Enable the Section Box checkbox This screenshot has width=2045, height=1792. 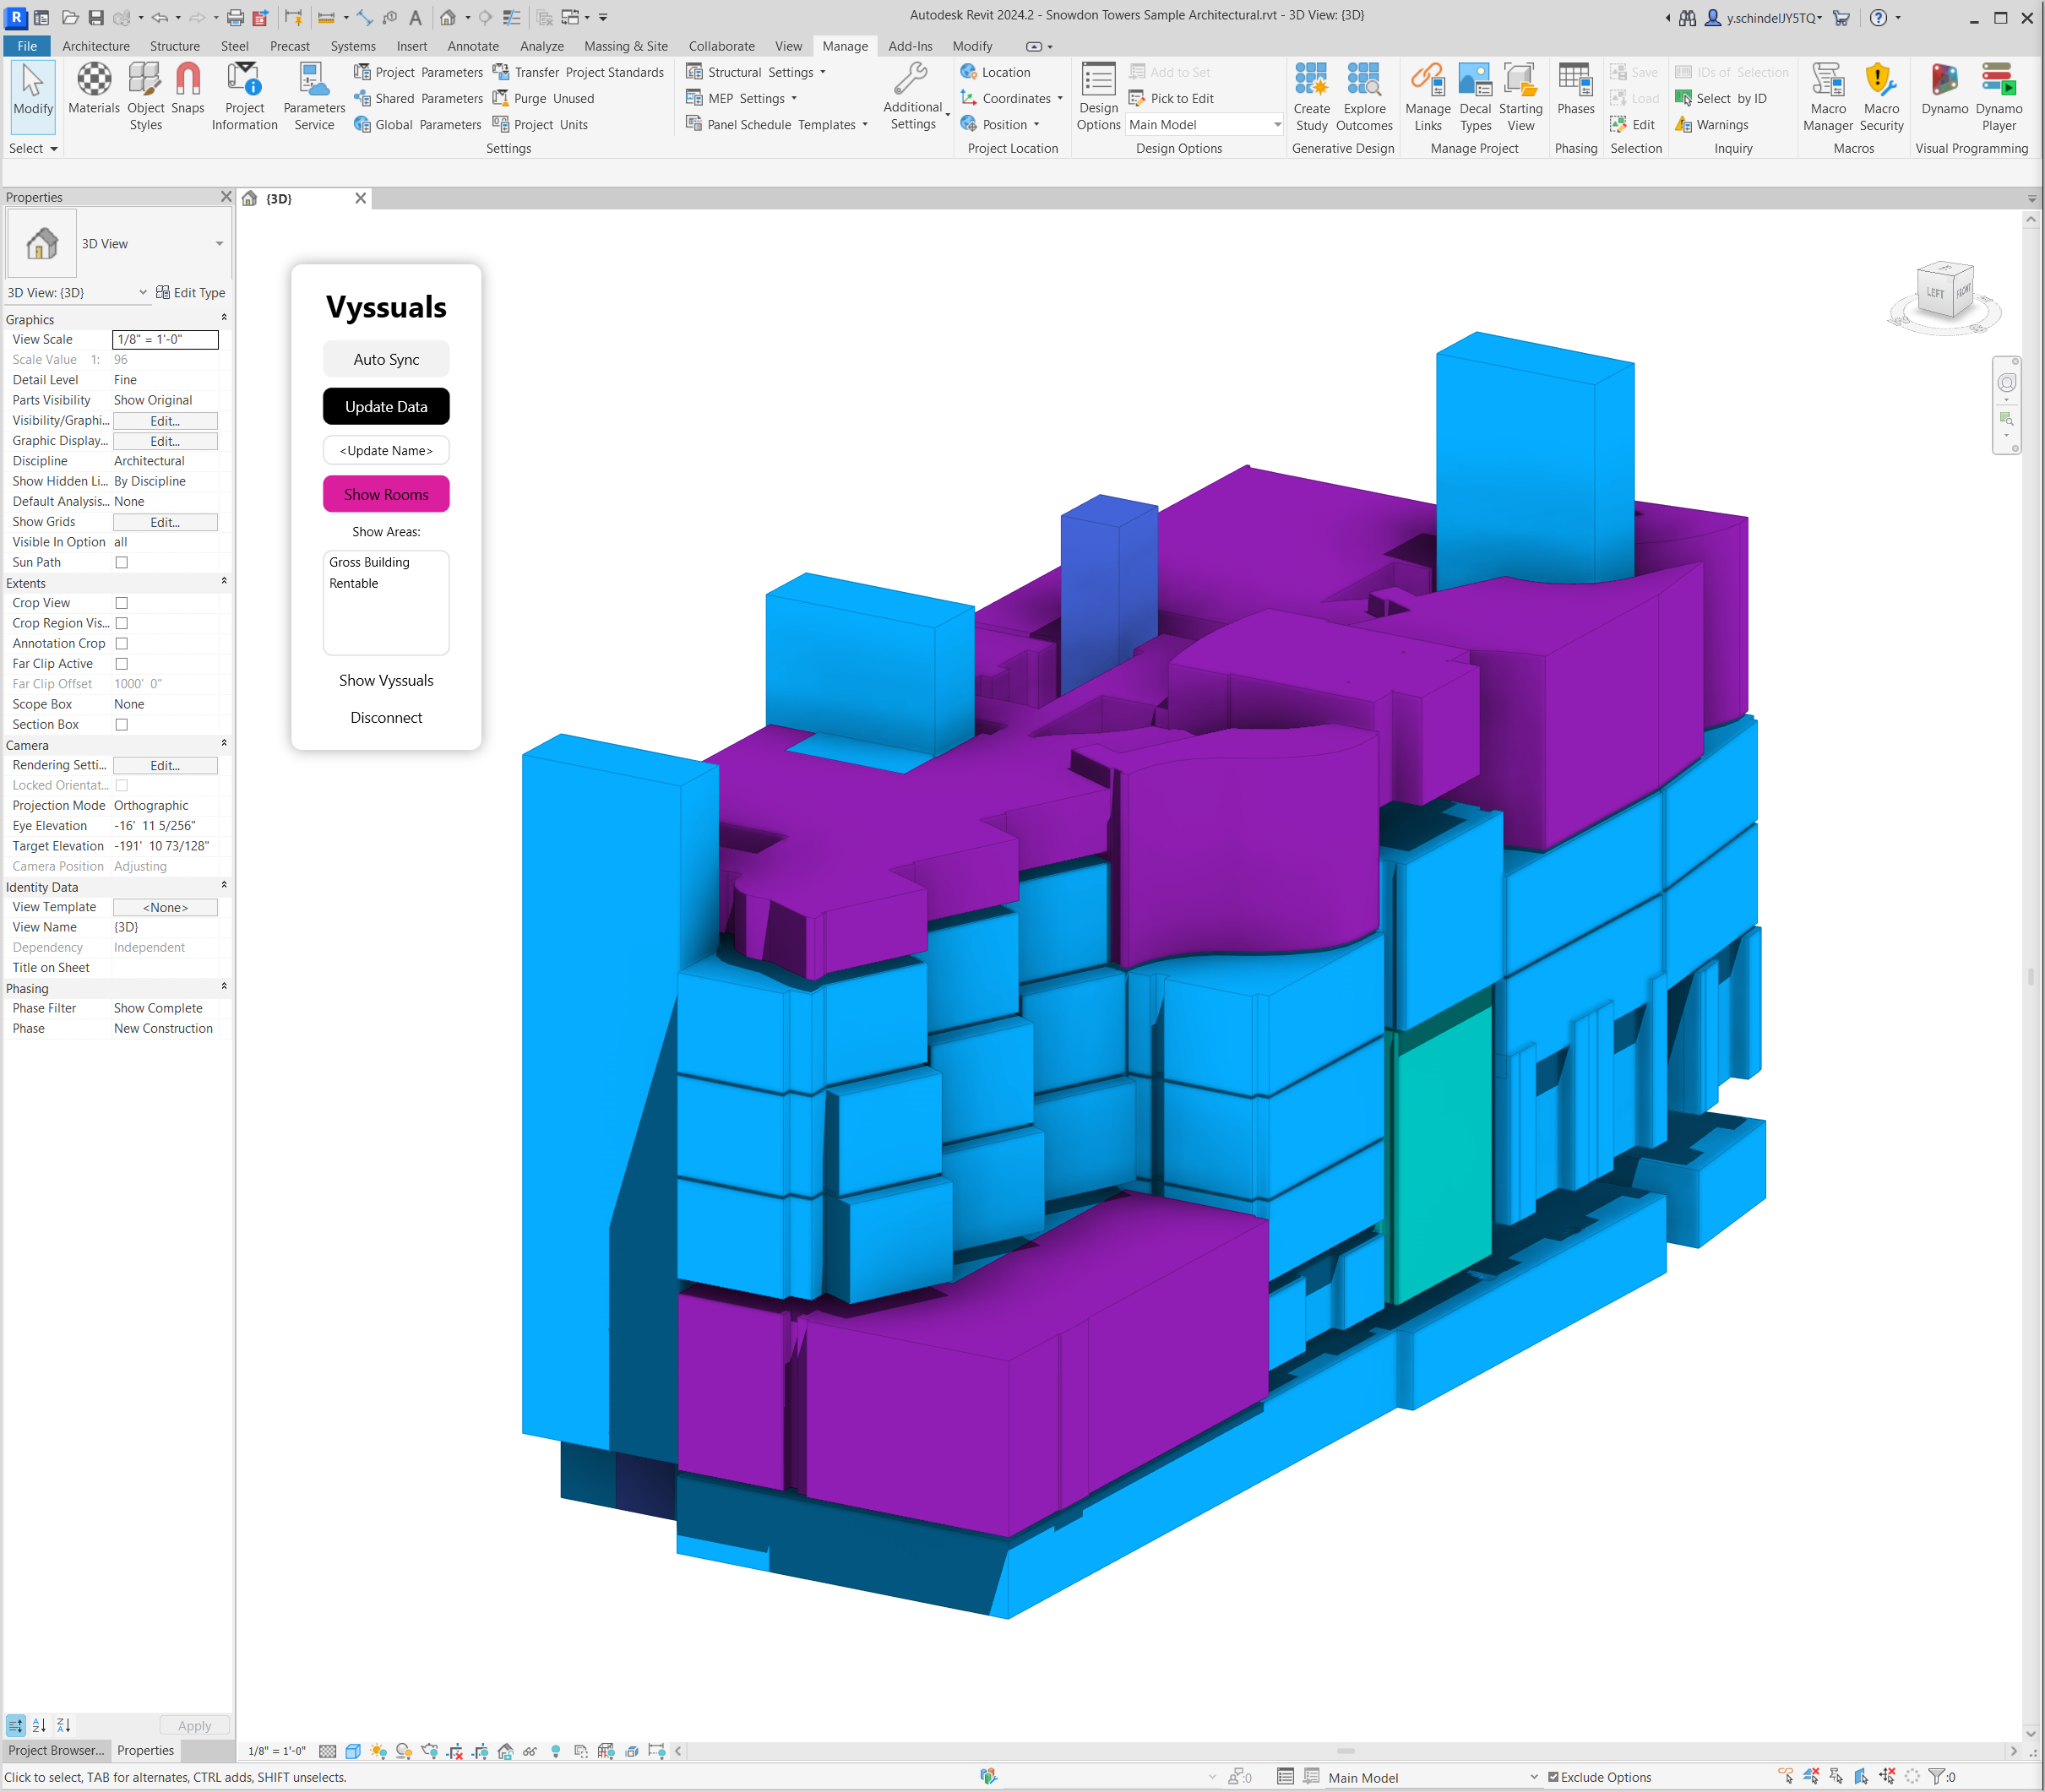(122, 724)
